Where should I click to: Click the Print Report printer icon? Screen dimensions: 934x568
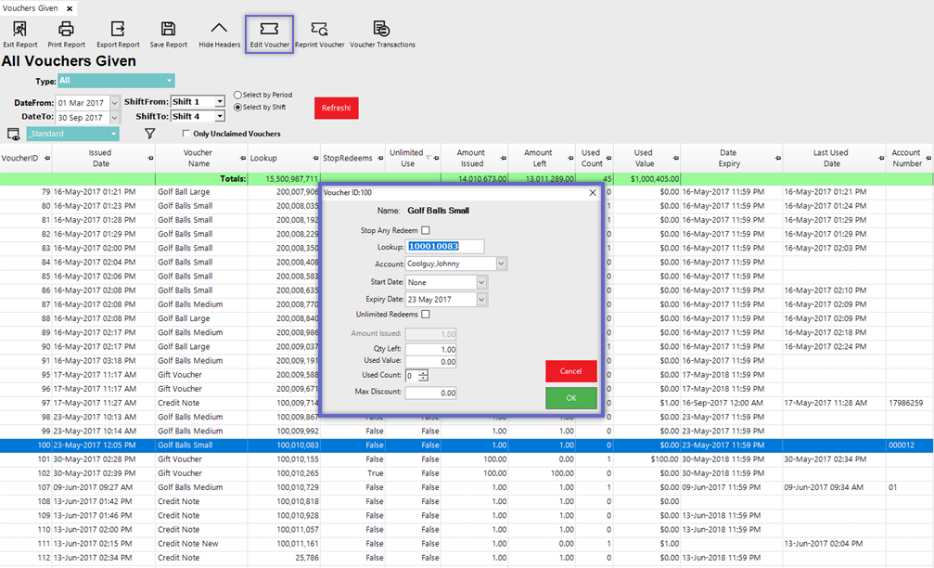pos(66,30)
